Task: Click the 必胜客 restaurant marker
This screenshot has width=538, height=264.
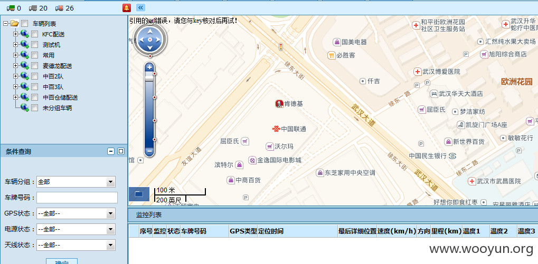Action: point(332,55)
